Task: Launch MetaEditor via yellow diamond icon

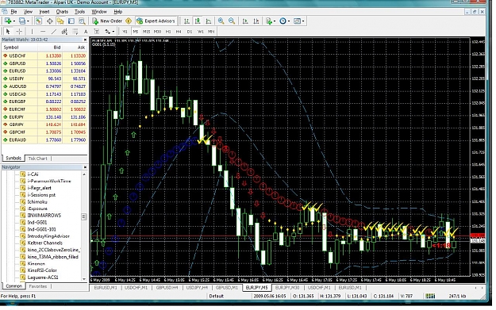Action: [129, 21]
